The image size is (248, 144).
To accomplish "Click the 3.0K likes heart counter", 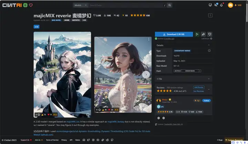I will point(97,15).
